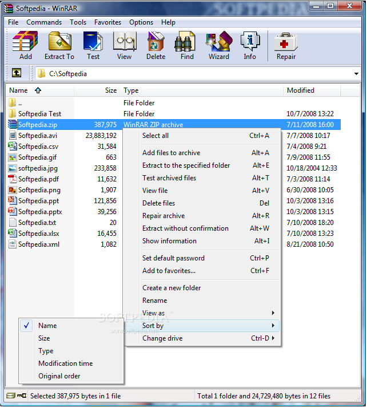Click the Softpedia.xlsx spreadsheet icon
Viewport: 367px width, 407px height.
(13, 233)
